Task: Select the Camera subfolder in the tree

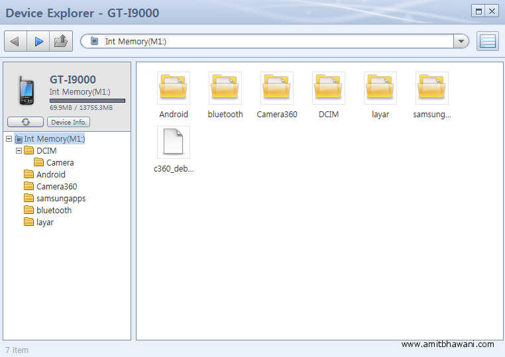Action: [x=54, y=162]
